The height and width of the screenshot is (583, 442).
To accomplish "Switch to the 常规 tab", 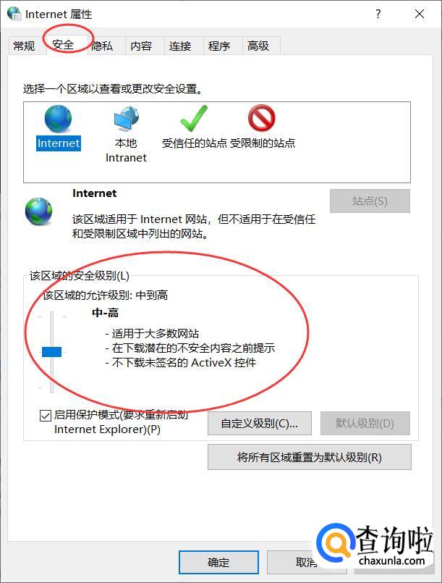I will [24, 46].
